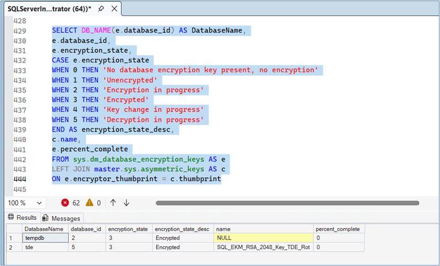This screenshot has height=266, width=440.
Task: Select result row 2 via row header
Action: pyautogui.click(x=14, y=247)
